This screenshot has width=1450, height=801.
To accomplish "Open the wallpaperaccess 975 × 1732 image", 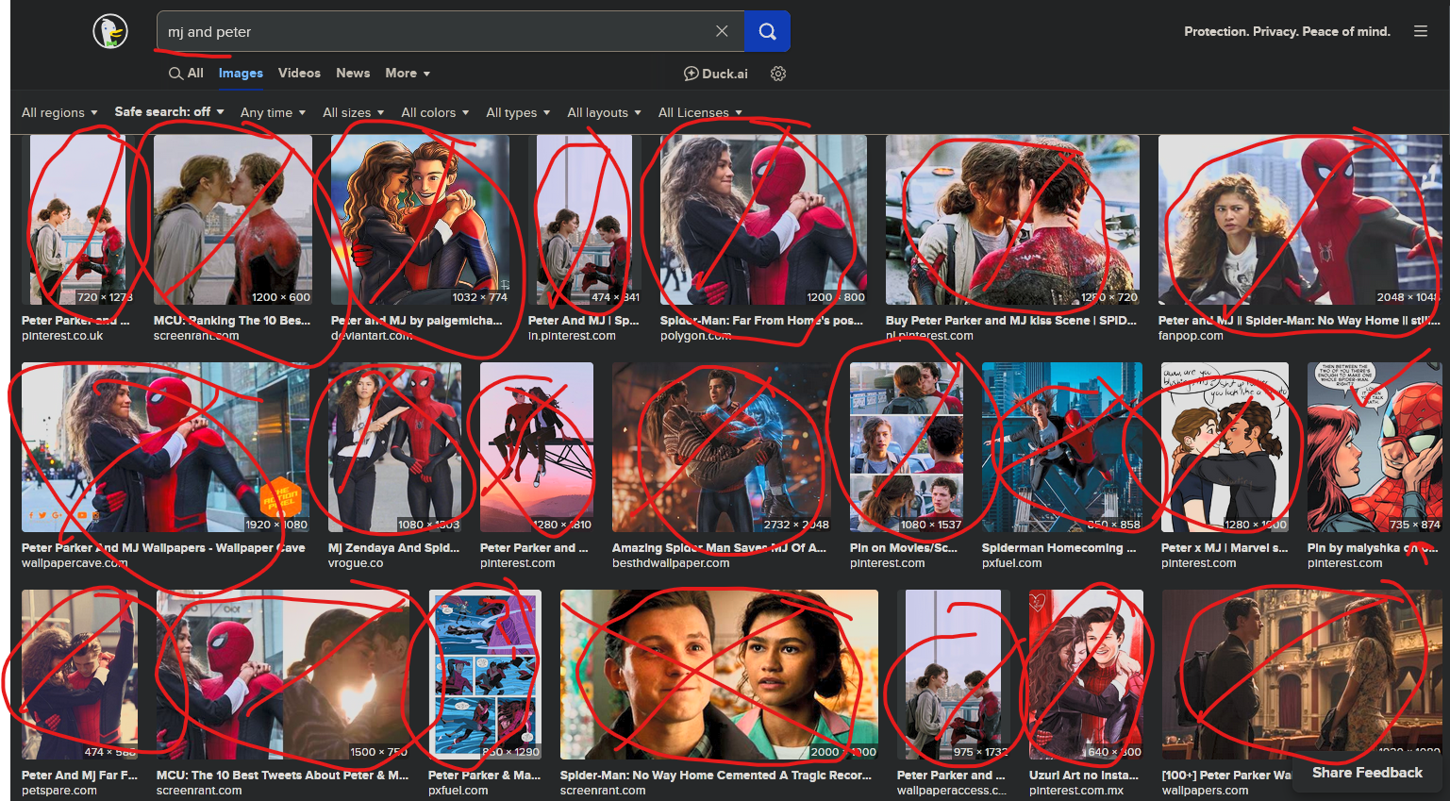I will 954,675.
